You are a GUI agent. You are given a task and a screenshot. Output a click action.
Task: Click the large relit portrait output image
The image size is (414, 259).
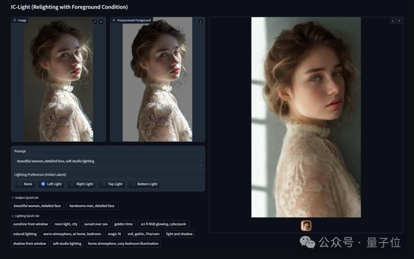pos(306,117)
